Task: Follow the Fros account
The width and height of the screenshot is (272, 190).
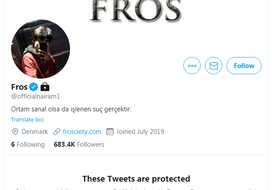Action: coord(244,66)
